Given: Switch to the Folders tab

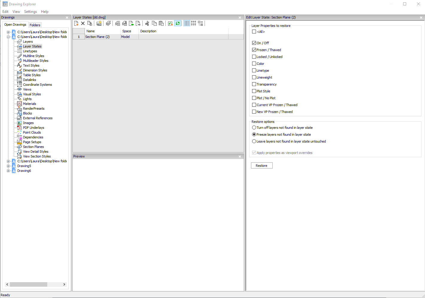Looking at the screenshot, I should (x=35, y=25).
